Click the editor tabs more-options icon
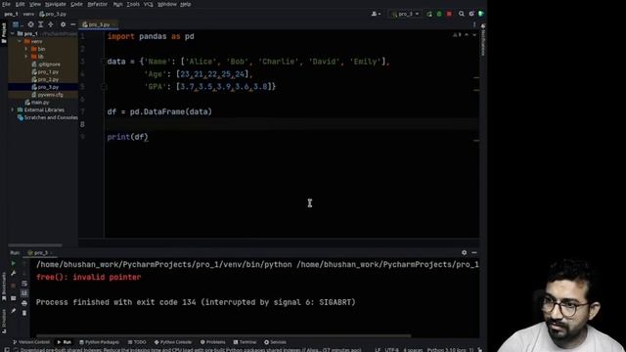This screenshot has width=626, height=352. point(474,24)
